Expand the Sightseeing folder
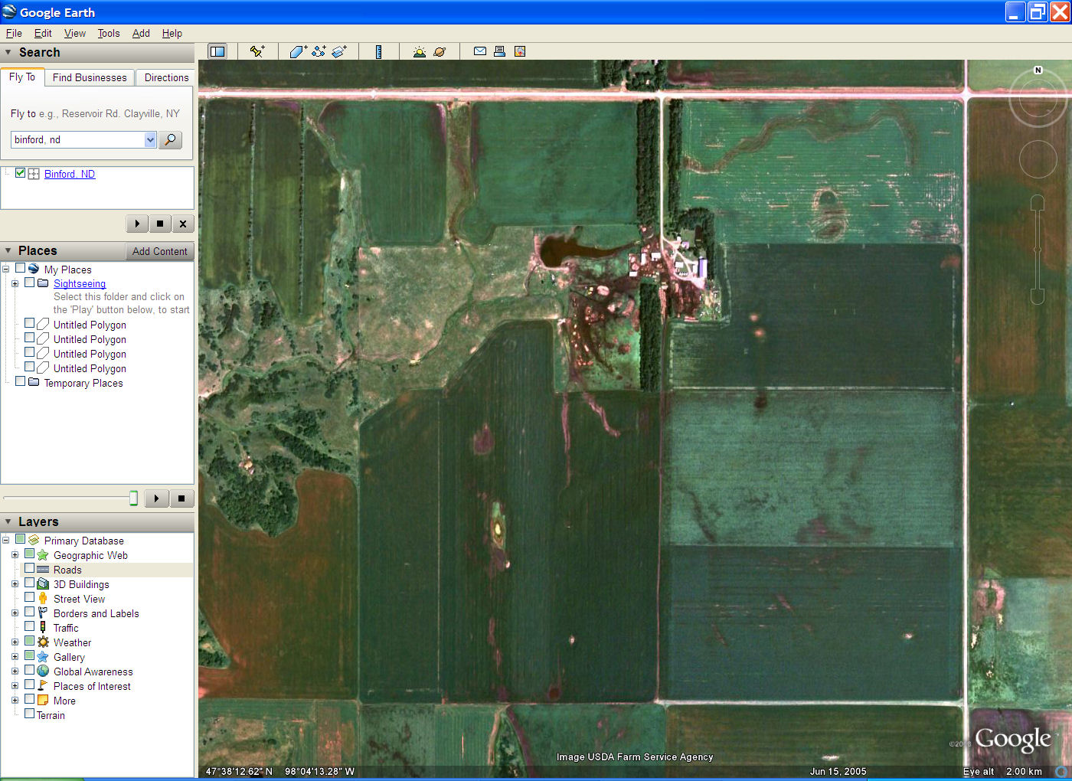This screenshot has height=781, width=1072. tap(15, 283)
